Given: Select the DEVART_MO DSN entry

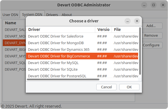Looking at the screenshot, I should coord(14,36).
